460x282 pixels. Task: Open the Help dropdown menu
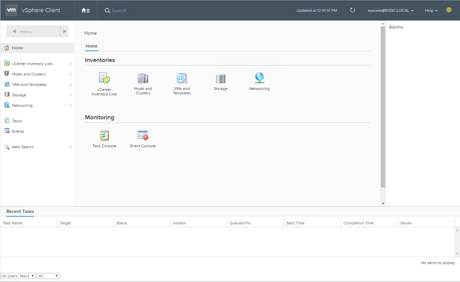pos(431,10)
